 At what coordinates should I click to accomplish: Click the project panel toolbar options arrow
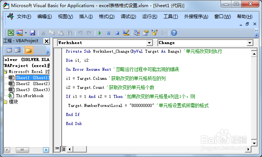coord(48,52)
